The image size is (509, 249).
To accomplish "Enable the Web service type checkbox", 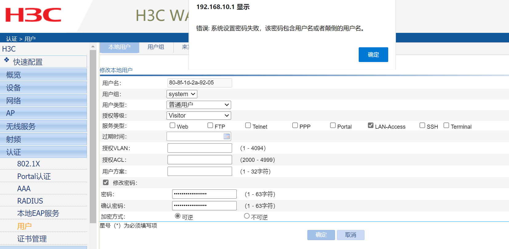I will pos(172,125).
